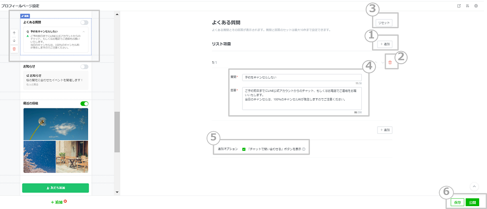Click the move-up arrow in the preview sidebar
Viewport: 487px width, 209px height.
click(x=14, y=33)
